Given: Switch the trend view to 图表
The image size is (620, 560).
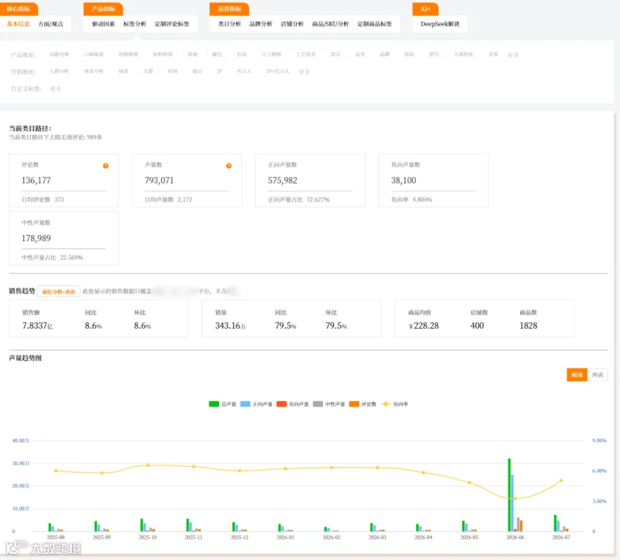Looking at the screenshot, I should click(x=577, y=375).
